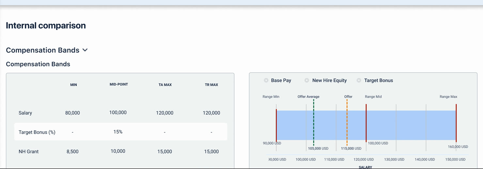Screen dimensions: 483x169
Task: Click the Salary mid-point value 100,000
Action: pos(118,112)
